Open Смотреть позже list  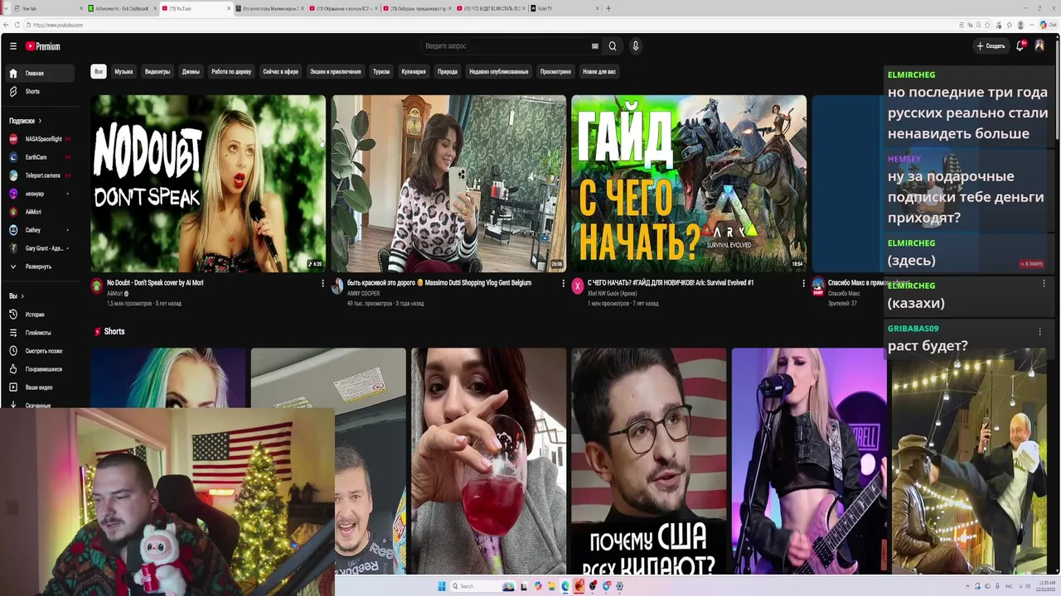[x=41, y=351]
